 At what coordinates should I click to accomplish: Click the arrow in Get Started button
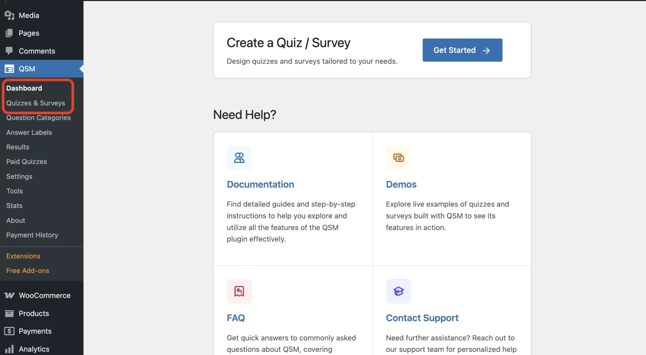coord(486,50)
